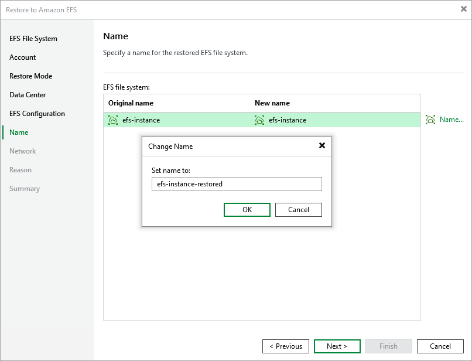Select the EFS File System wizard step
The height and width of the screenshot is (361, 472).
click(33, 38)
